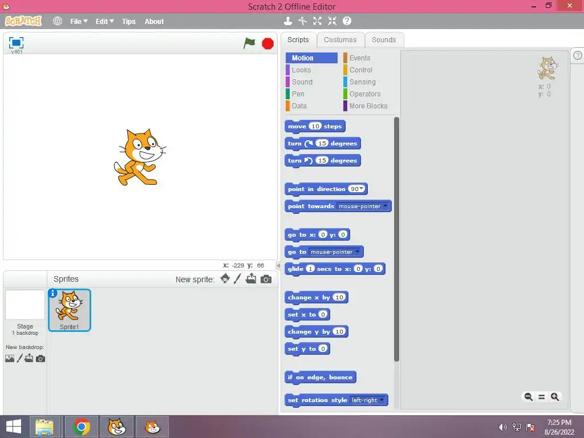Screen dimensions: 584x438
Task: Click the Scratch logo
Action: tap(23, 21)
